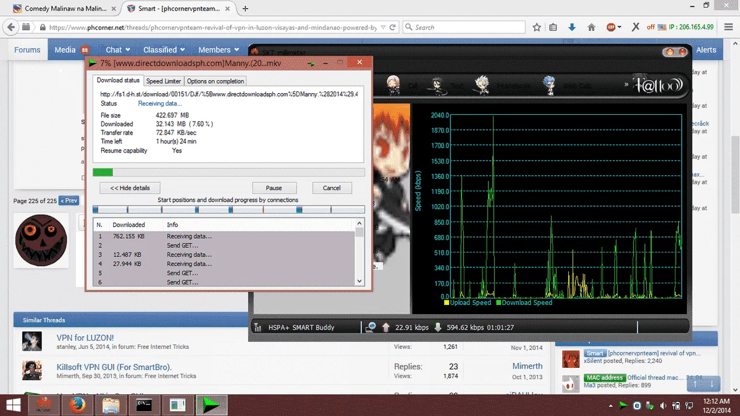Open the Firefox downloads arrow icon

(572, 27)
